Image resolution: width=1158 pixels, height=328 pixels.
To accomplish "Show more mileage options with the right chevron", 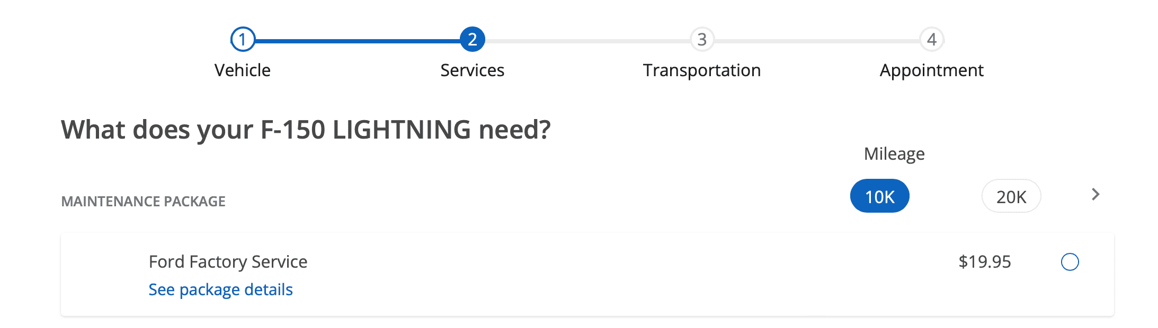I will click(x=1095, y=195).
